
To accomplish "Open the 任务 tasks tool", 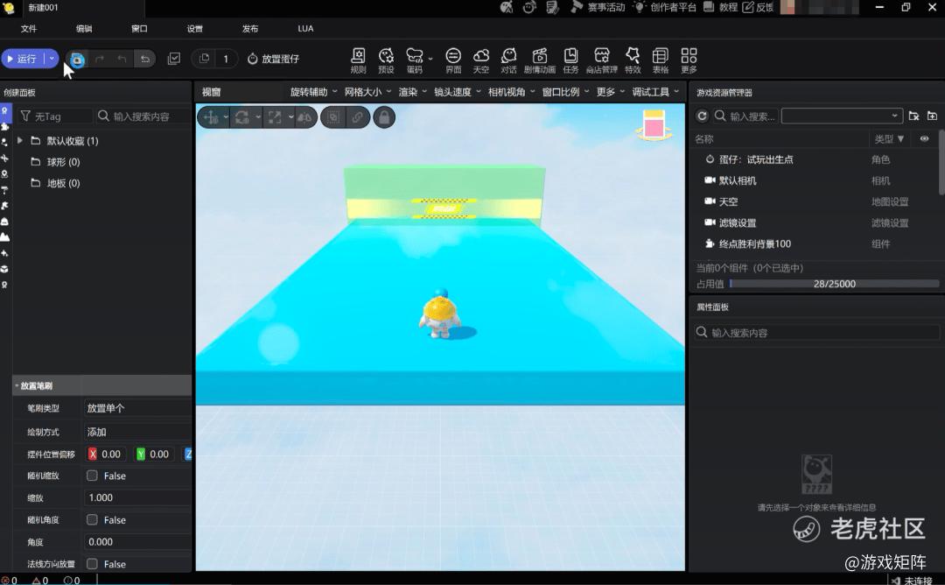I will [570, 61].
